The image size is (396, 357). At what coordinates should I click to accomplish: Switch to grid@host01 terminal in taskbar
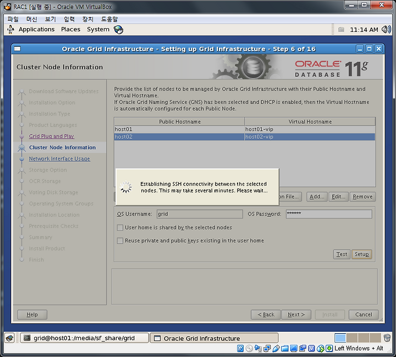coord(85,338)
